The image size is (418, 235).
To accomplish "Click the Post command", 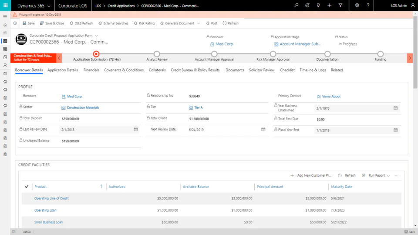I will coord(212,23).
